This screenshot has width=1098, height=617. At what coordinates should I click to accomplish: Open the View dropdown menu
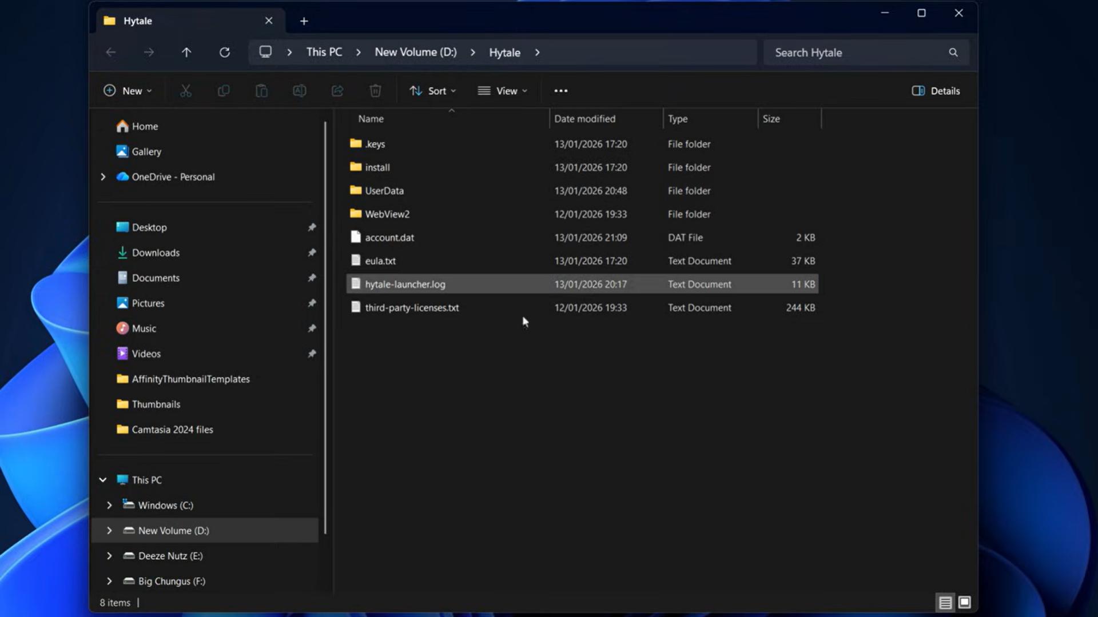pos(503,91)
